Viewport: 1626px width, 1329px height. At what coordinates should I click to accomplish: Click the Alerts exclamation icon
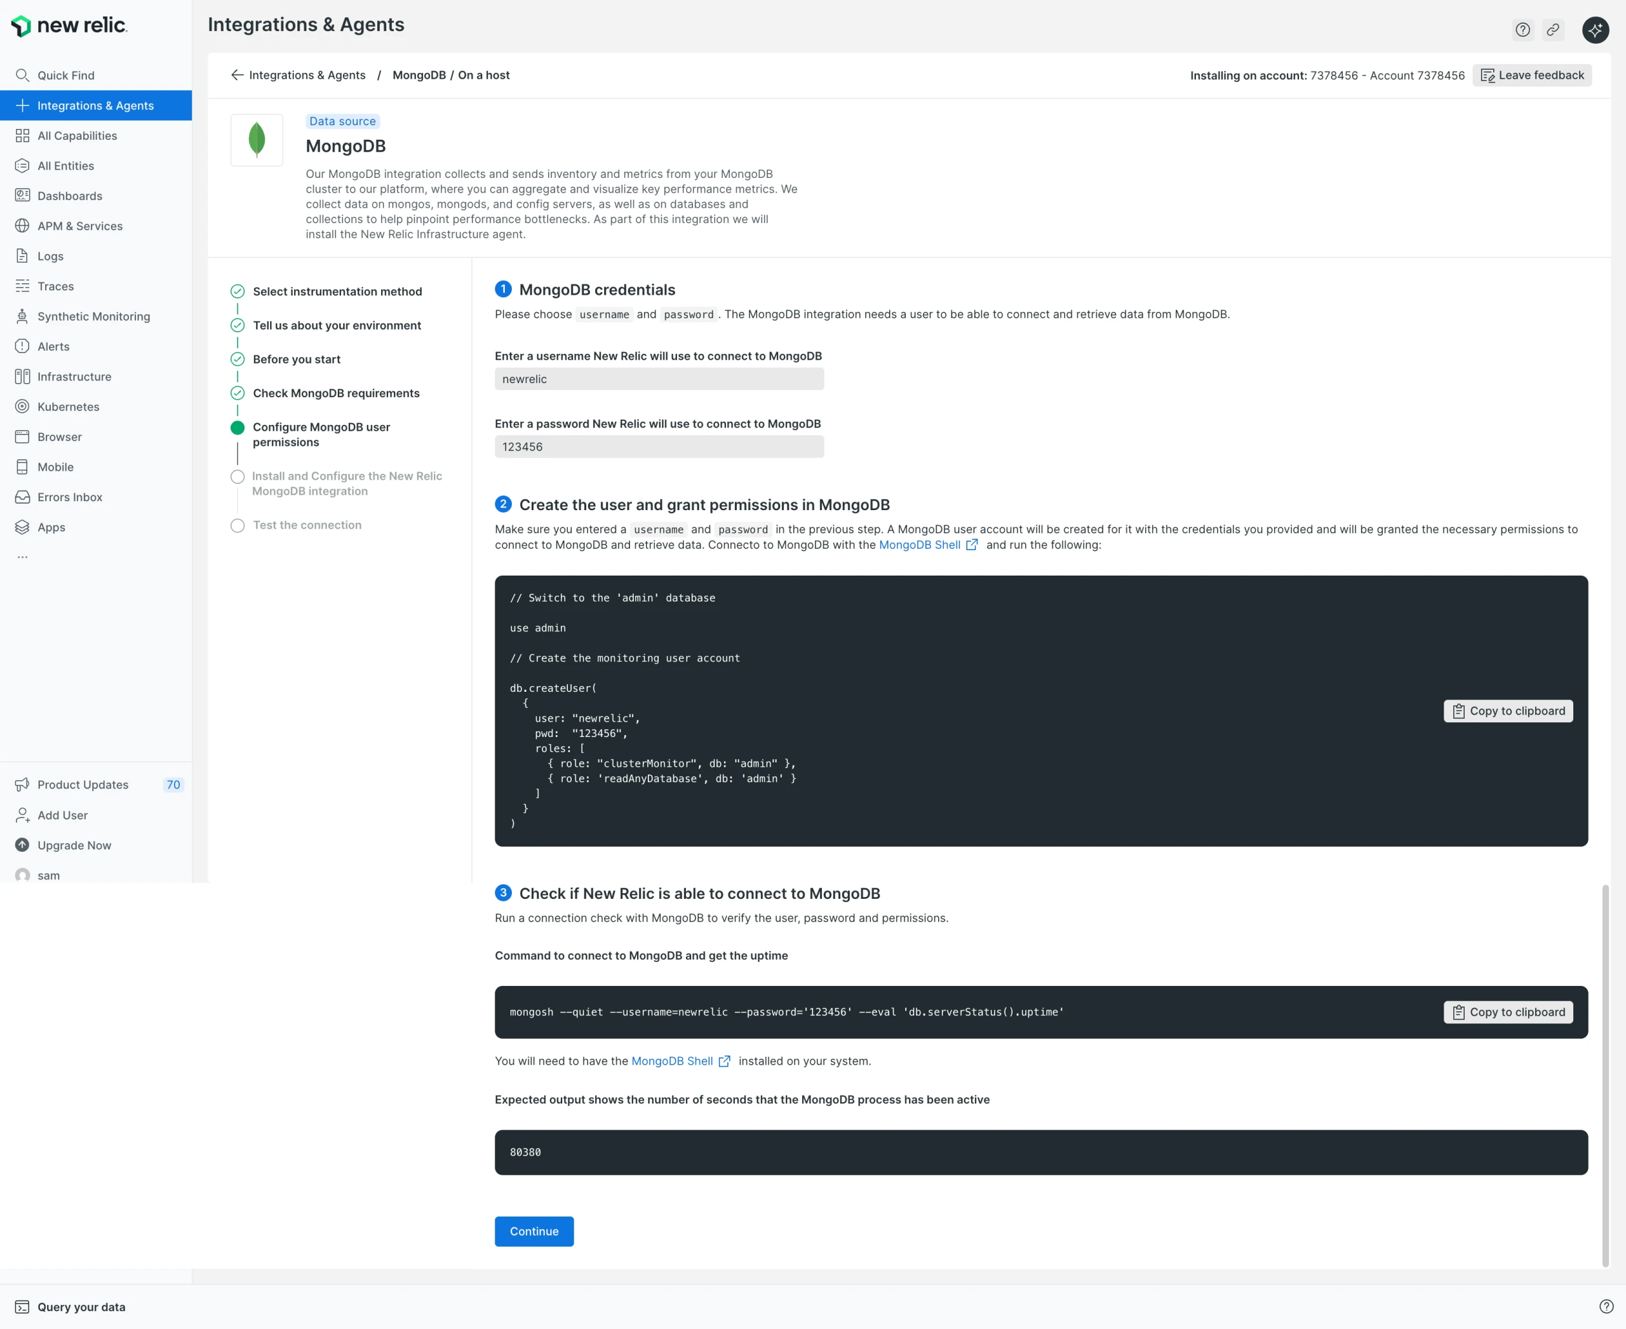[22, 346]
